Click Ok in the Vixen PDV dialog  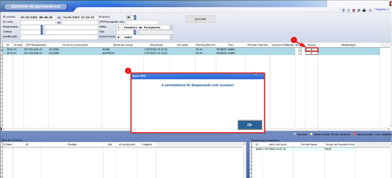(250, 125)
